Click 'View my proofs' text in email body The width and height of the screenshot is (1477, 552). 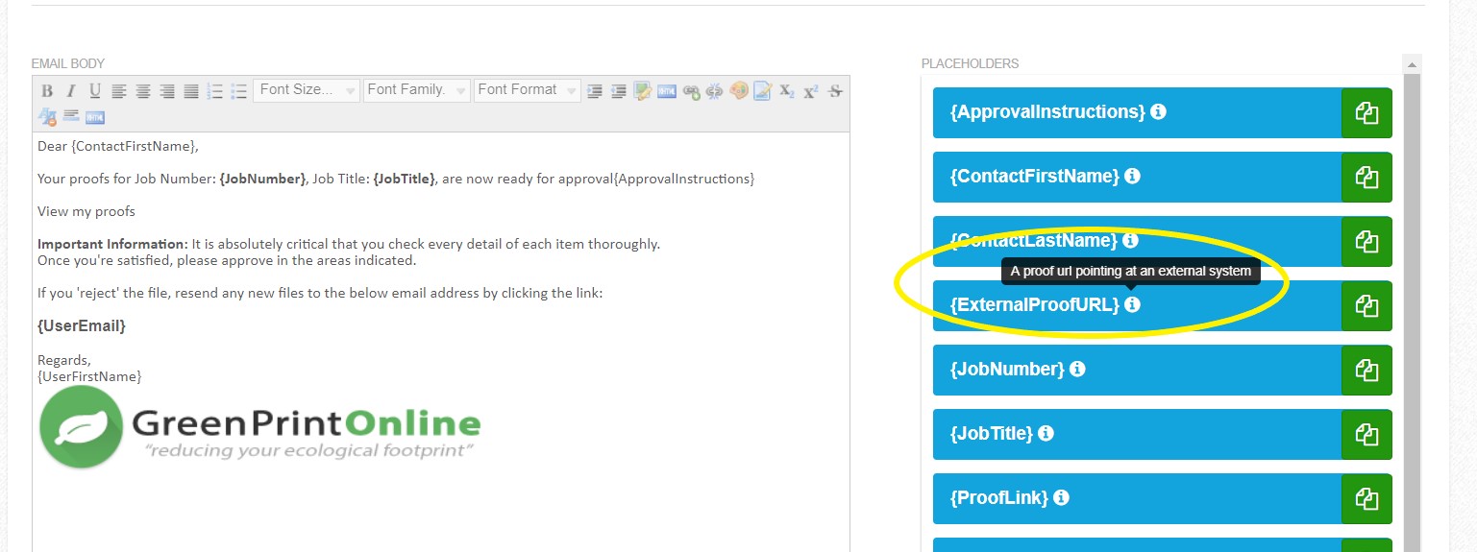tap(86, 211)
